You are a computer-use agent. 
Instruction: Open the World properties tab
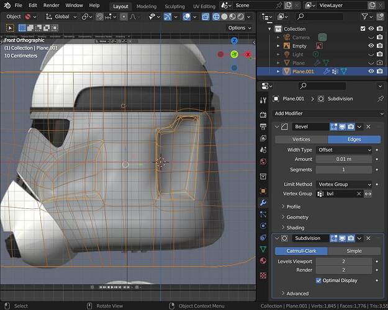click(x=263, y=162)
